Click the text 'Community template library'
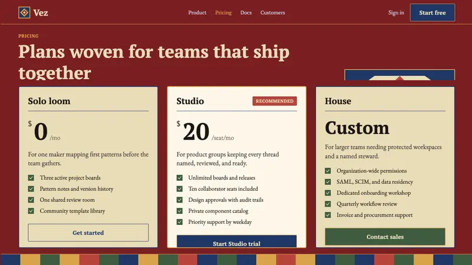The height and width of the screenshot is (265, 472). 72,211
